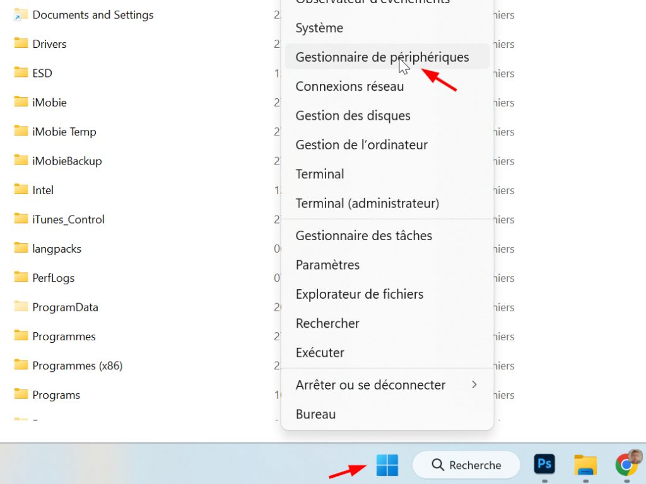This screenshot has height=484, width=646.
Task: Click the Documents and Settings shortcut icon
Action: [x=21, y=15]
